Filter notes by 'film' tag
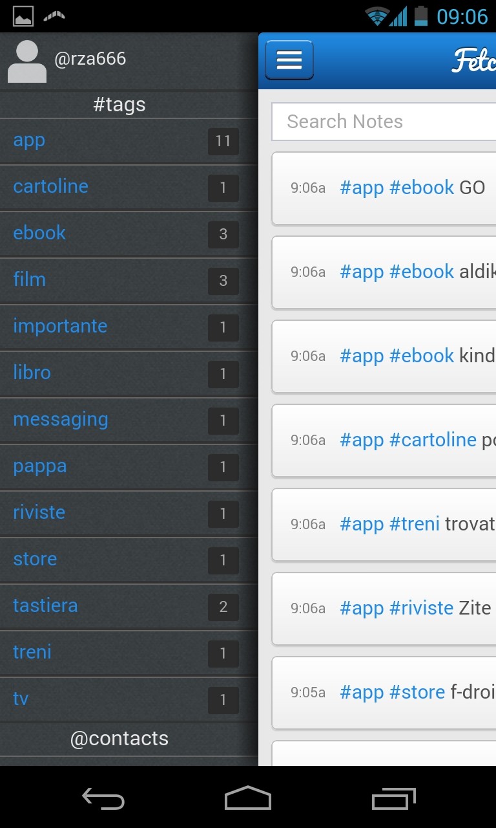The width and height of the screenshot is (496, 828). [x=29, y=279]
